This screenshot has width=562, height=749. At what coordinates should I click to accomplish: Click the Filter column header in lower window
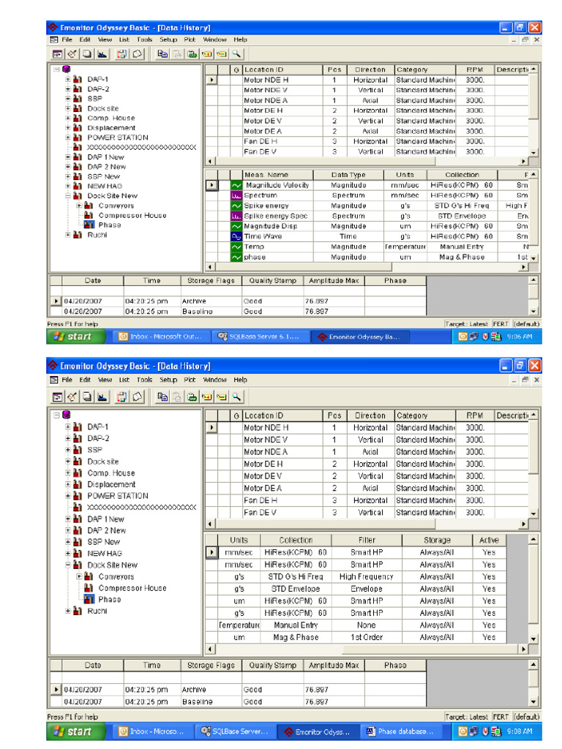(x=367, y=541)
